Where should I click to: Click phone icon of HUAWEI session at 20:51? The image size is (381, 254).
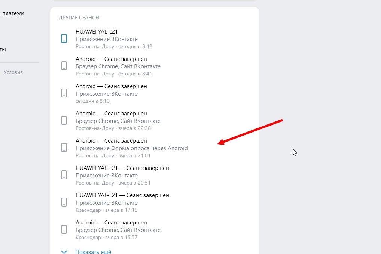[x=64, y=175]
